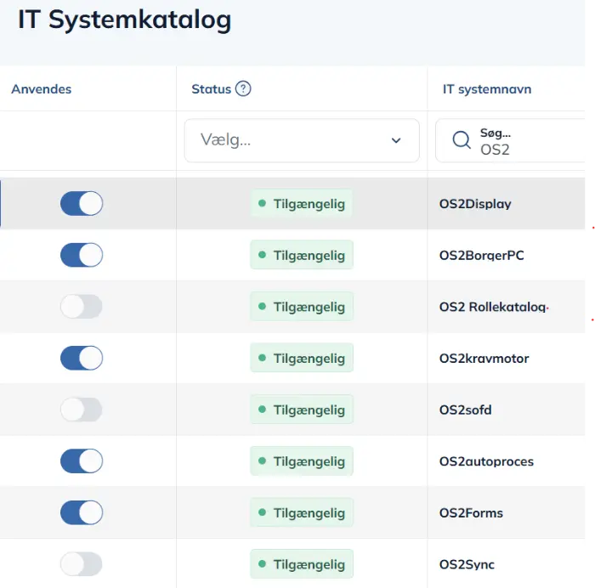Enable the Anvendes toggle for OS2Sync
The image size is (595, 588).
tap(82, 564)
